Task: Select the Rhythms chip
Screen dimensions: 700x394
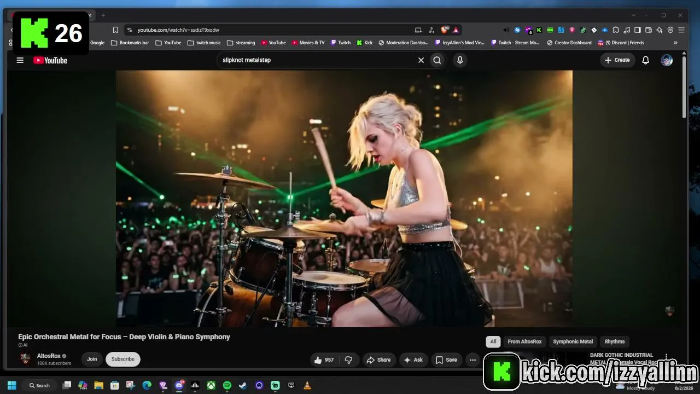Action: [615, 341]
